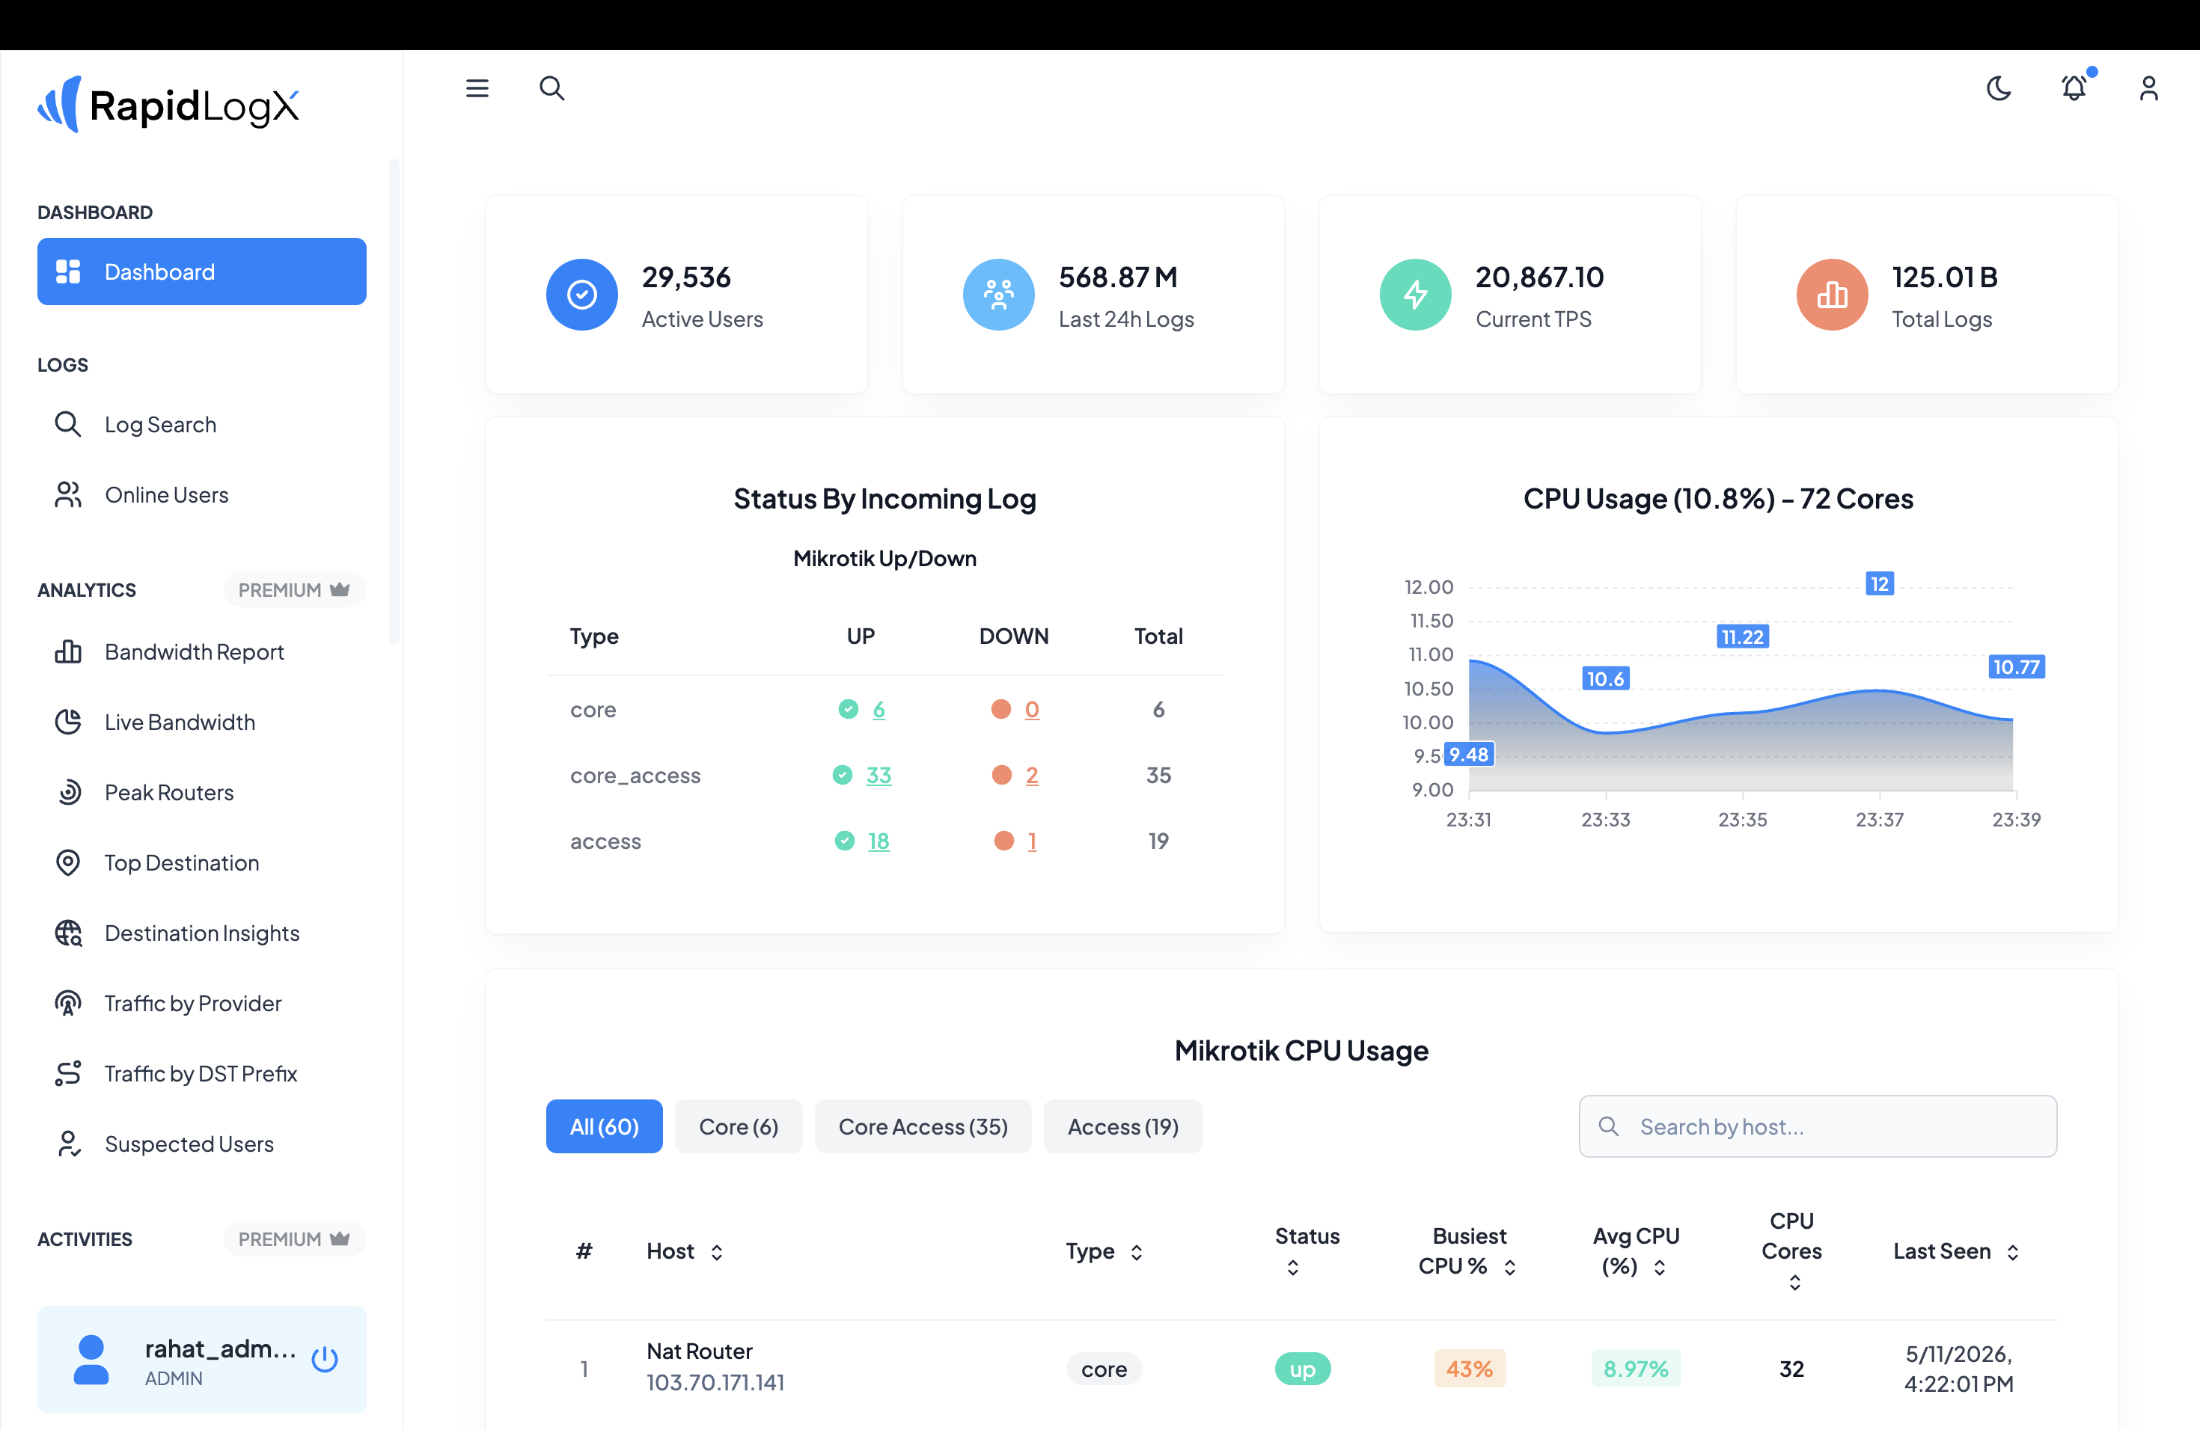Image resolution: width=2200 pixels, height=1430 pixels.
Task: Toggle the hamburger sidebar menu
Action: tap(477, 89)
